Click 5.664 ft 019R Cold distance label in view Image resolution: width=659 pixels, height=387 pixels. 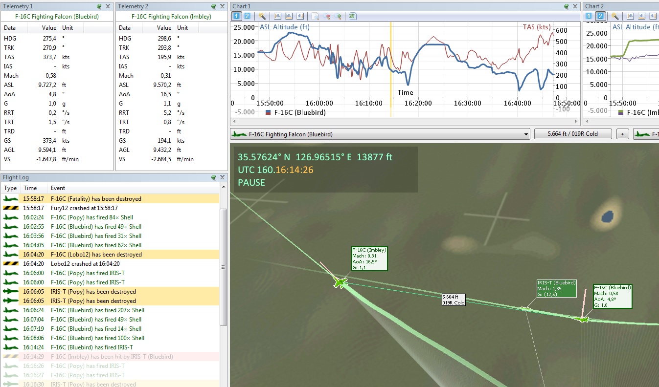click(454, 300)
